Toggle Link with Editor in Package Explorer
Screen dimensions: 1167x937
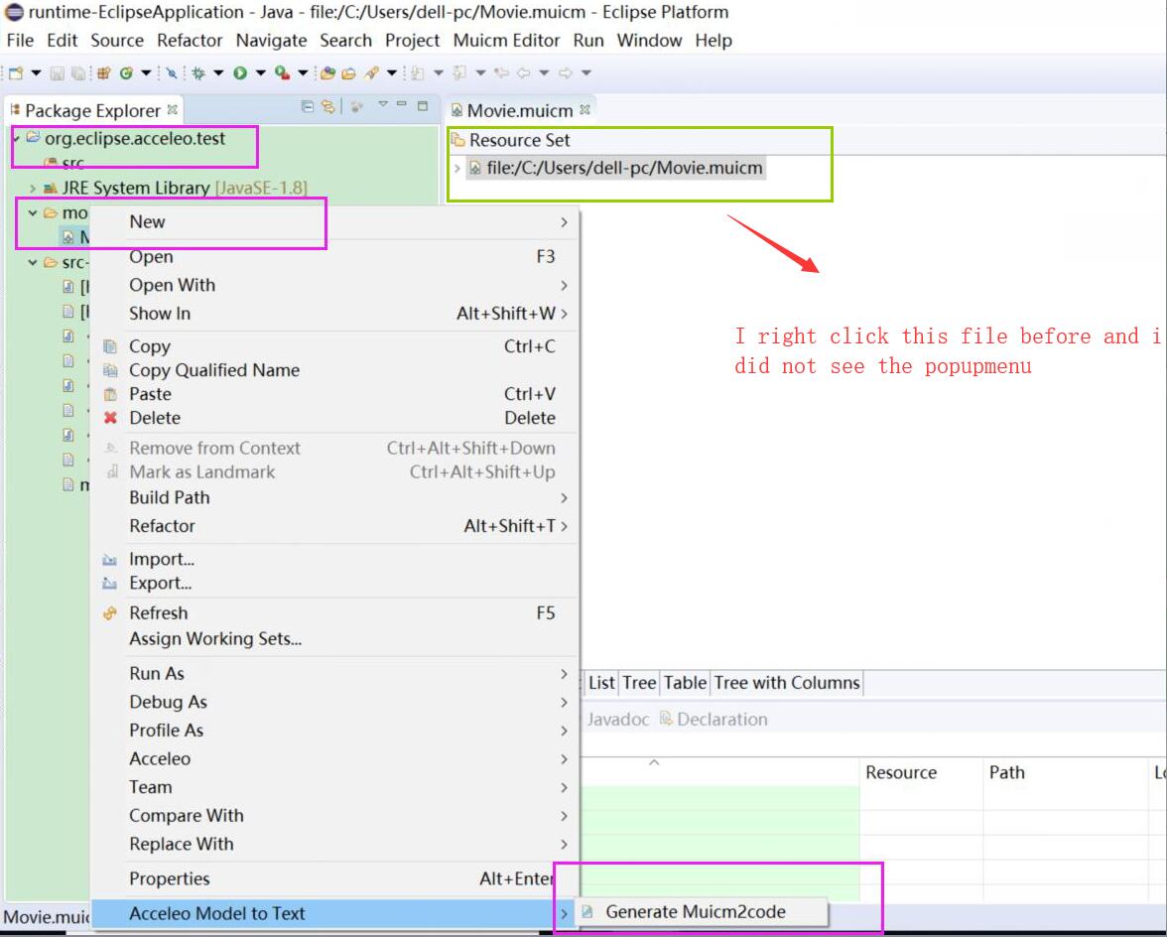[327, 106]
